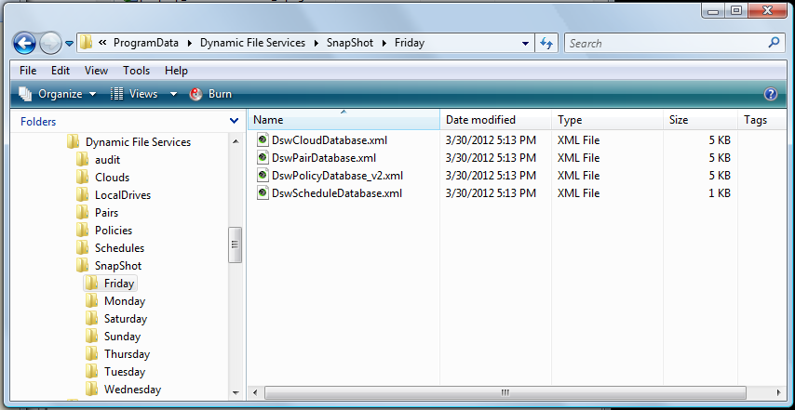Image resolution: width=795 pixels, height=410 pixels.
Task: Select DswPolicyDatabase_v2.xml file icon
Action: click(263, 175)
